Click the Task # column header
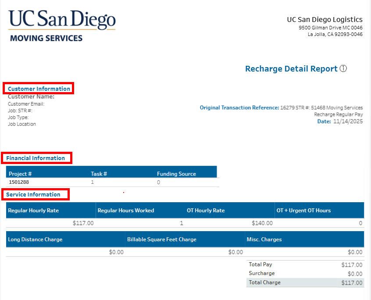The image size is (371, 300). [99, 174]
